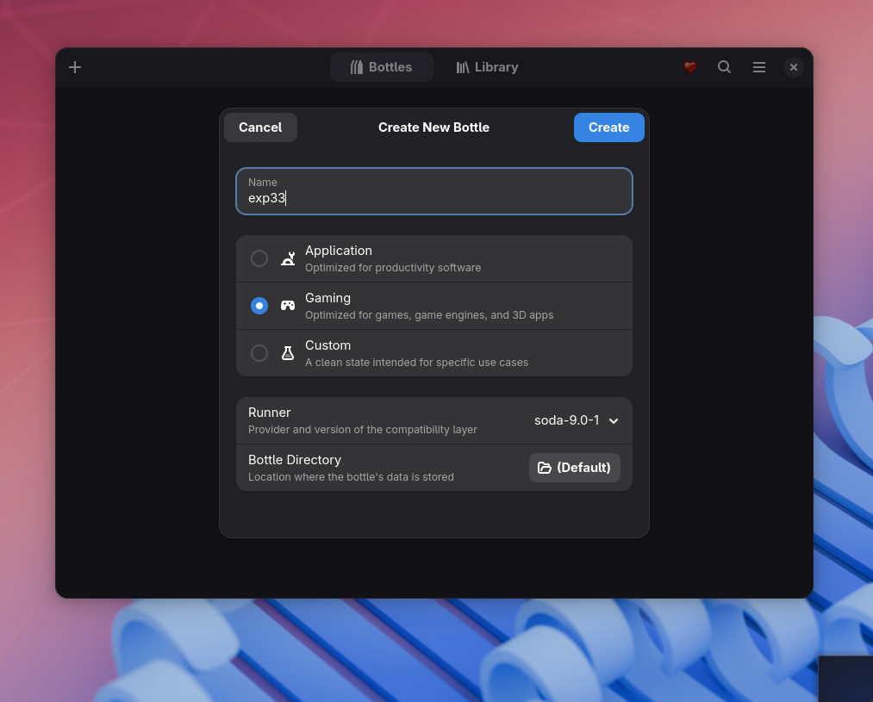Click the Custom flask icon
Viewport: 873px width, 702px height.
pyautogui.click(x=288, y=353)
